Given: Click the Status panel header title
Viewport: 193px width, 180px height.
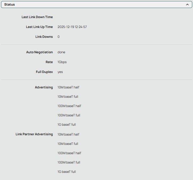Looking at the screenshot, I should 10,5.
